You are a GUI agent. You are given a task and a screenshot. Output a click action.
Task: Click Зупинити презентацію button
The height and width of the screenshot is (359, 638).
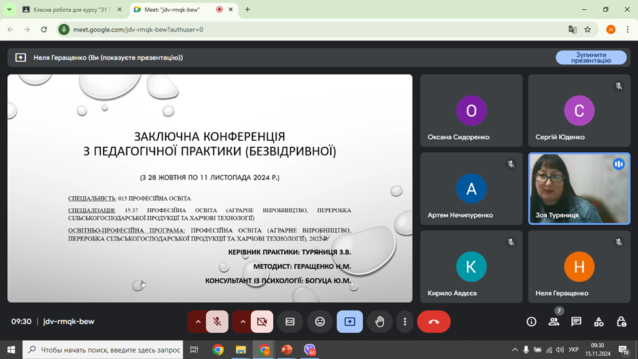pyautogui.click(x=591, y=58)
